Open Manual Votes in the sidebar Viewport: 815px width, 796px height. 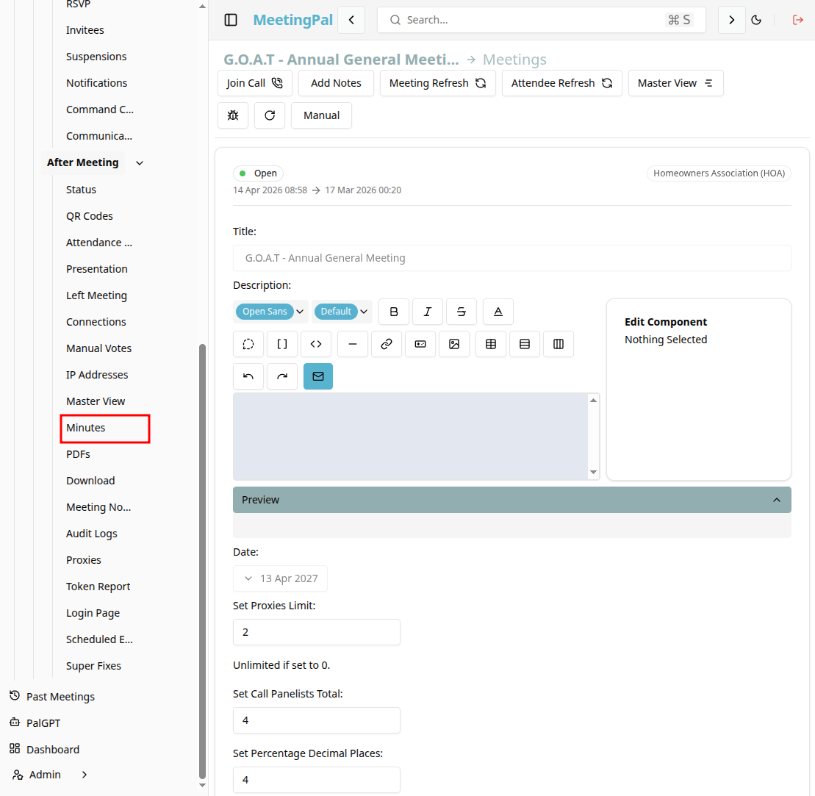pyautogui.click(x=98, y=348)
